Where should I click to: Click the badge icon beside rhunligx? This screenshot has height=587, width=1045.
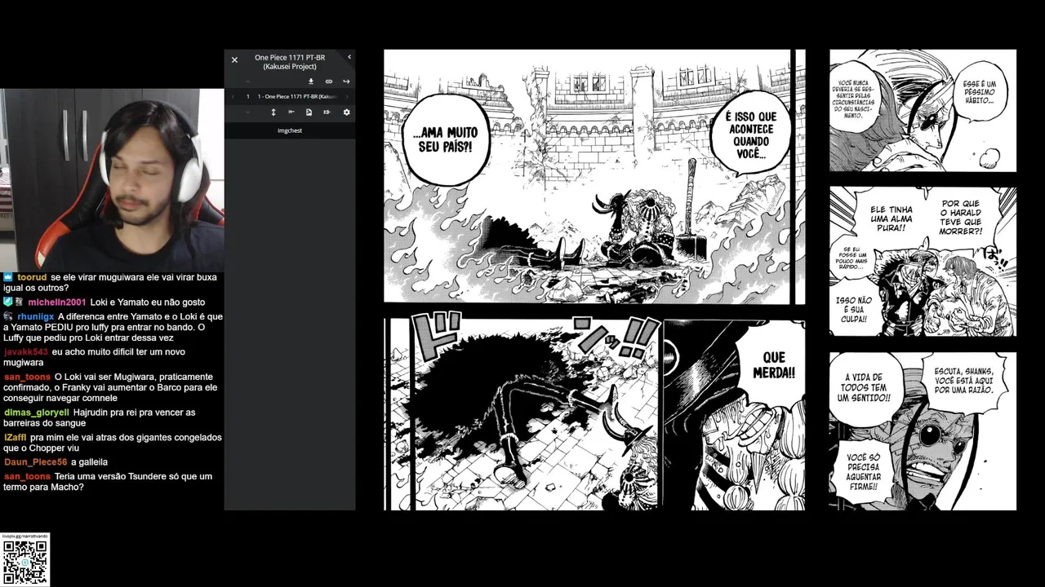8,316
